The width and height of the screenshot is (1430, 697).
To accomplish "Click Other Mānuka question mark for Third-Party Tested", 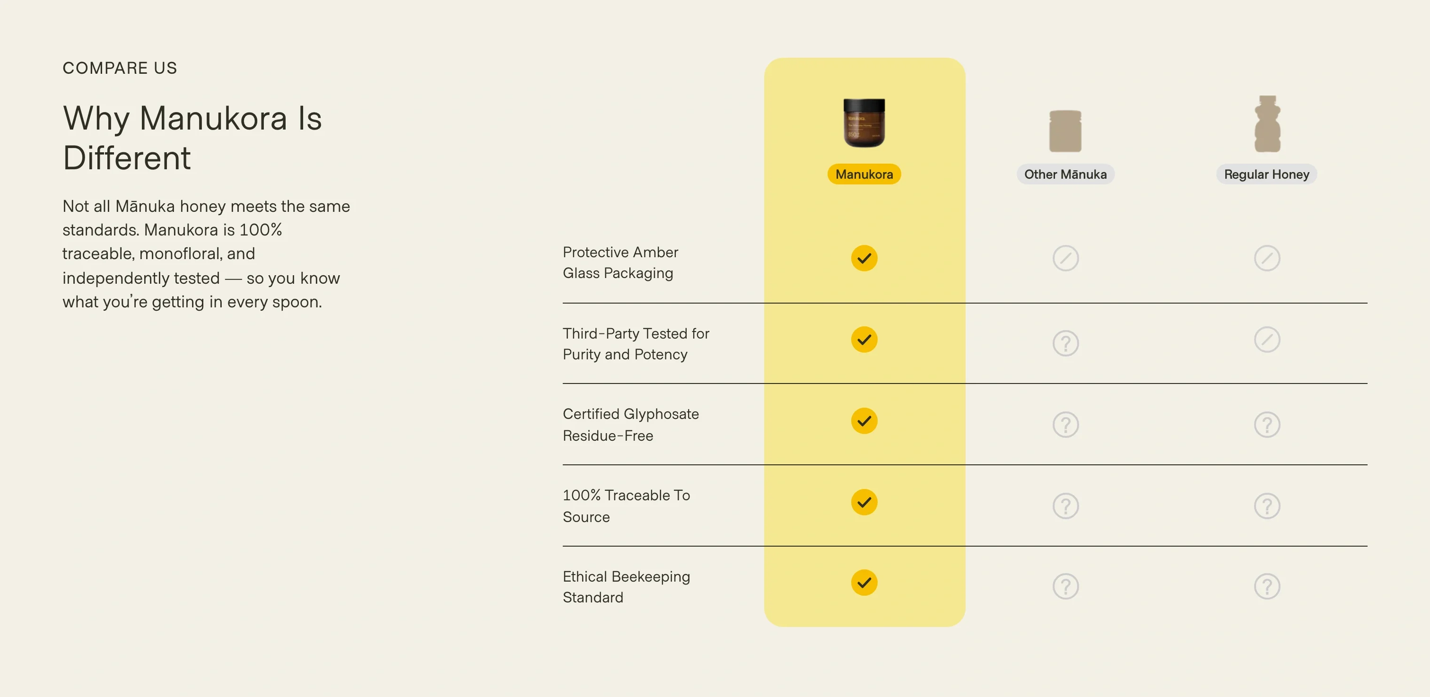I will (1065, 343).
